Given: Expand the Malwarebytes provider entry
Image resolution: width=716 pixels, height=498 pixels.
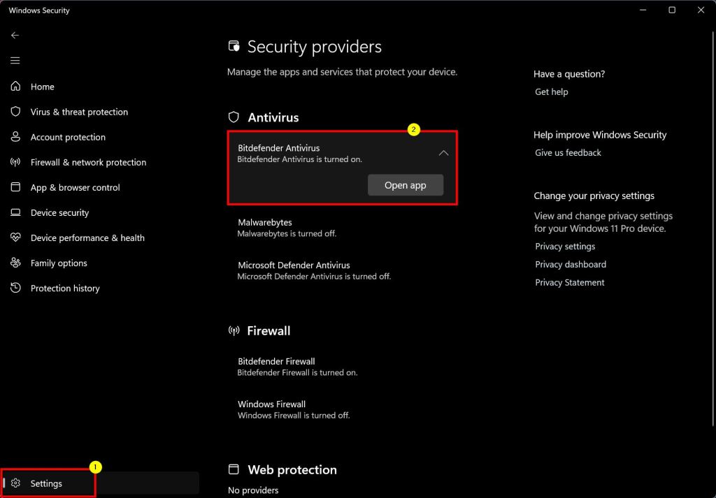Looking at the screenshot, I should click(x=343, y=228).
